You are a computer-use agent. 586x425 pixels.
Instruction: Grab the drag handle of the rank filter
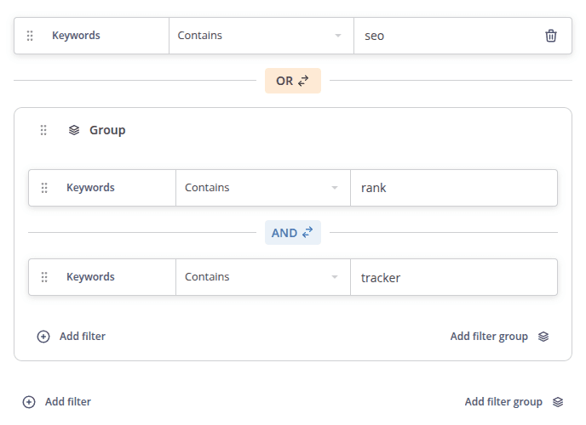pos(44,188)
